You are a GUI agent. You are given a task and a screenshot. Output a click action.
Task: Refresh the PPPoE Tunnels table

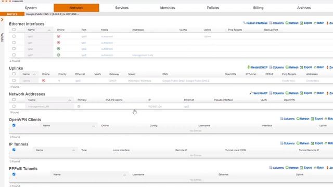[x=292, y=168]
